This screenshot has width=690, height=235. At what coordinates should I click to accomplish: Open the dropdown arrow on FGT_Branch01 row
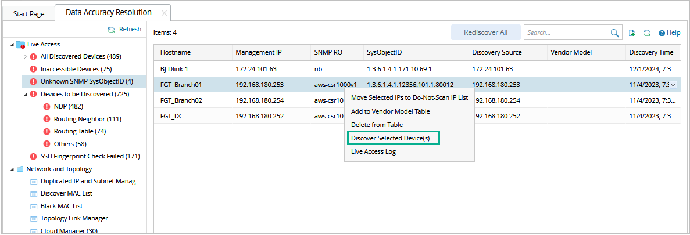(x=673, y=85)
